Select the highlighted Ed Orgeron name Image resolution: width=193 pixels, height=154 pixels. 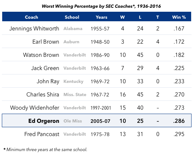click(44, 121)
